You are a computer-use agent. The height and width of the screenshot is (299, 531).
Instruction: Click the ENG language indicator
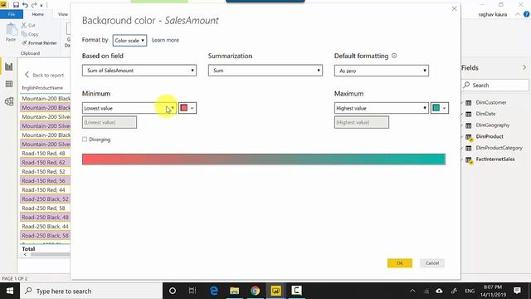(470, 291)
